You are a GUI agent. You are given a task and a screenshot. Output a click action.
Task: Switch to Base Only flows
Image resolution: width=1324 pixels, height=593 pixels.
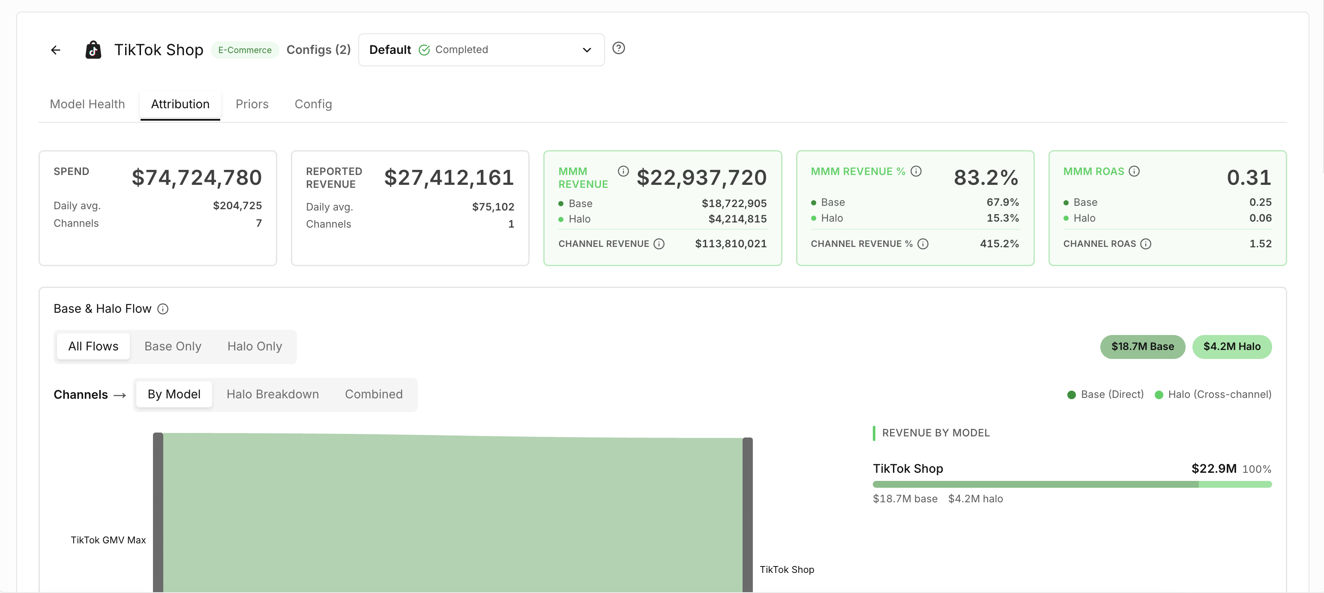[173, 347]
